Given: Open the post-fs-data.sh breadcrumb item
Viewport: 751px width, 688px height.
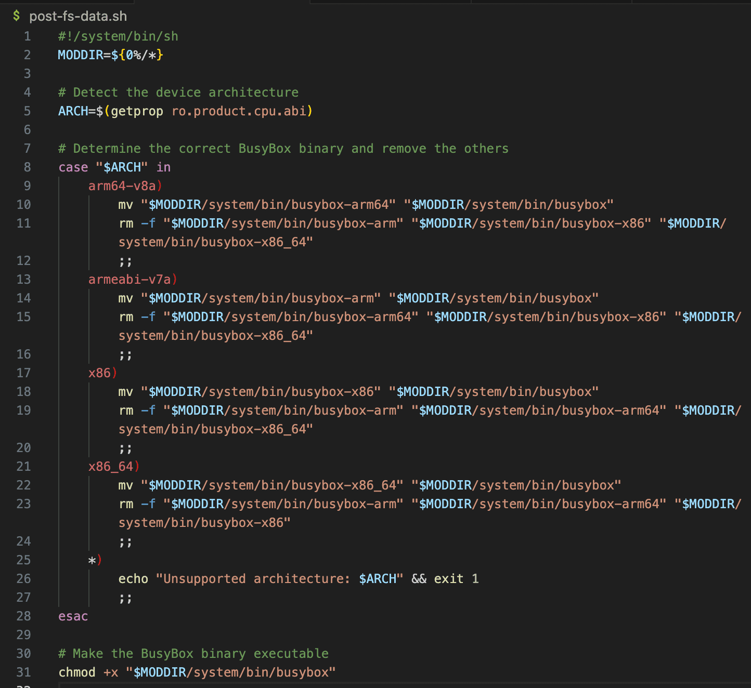Looking at the screenshot, I should tap(77, 16).
